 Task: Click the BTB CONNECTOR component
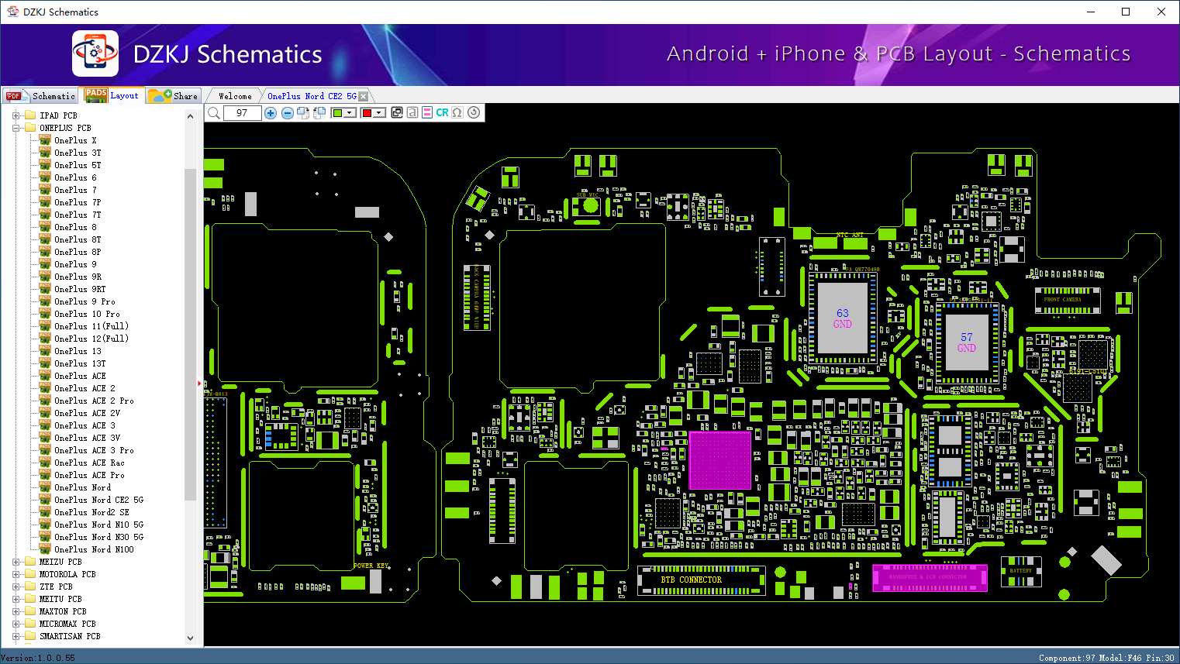(x=701, y=580)
